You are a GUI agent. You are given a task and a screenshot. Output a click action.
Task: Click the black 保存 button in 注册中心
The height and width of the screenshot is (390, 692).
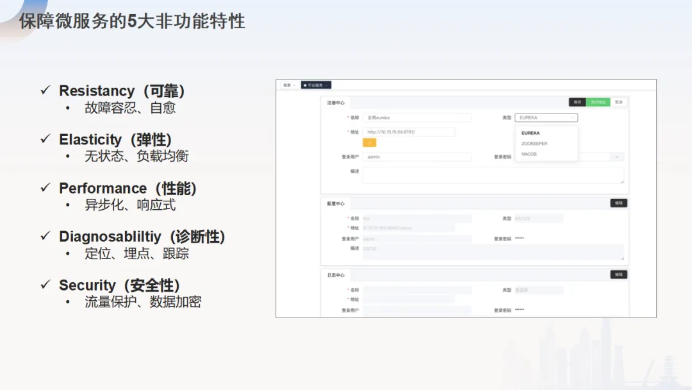click(577, 102)
